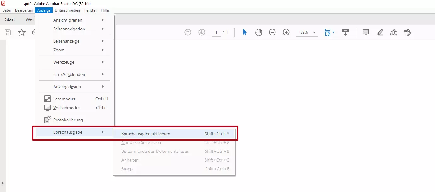The width and height of the screenshot is (435, 192).
Task: Expand the Sprachausgabe submenu
Action: 75,132
